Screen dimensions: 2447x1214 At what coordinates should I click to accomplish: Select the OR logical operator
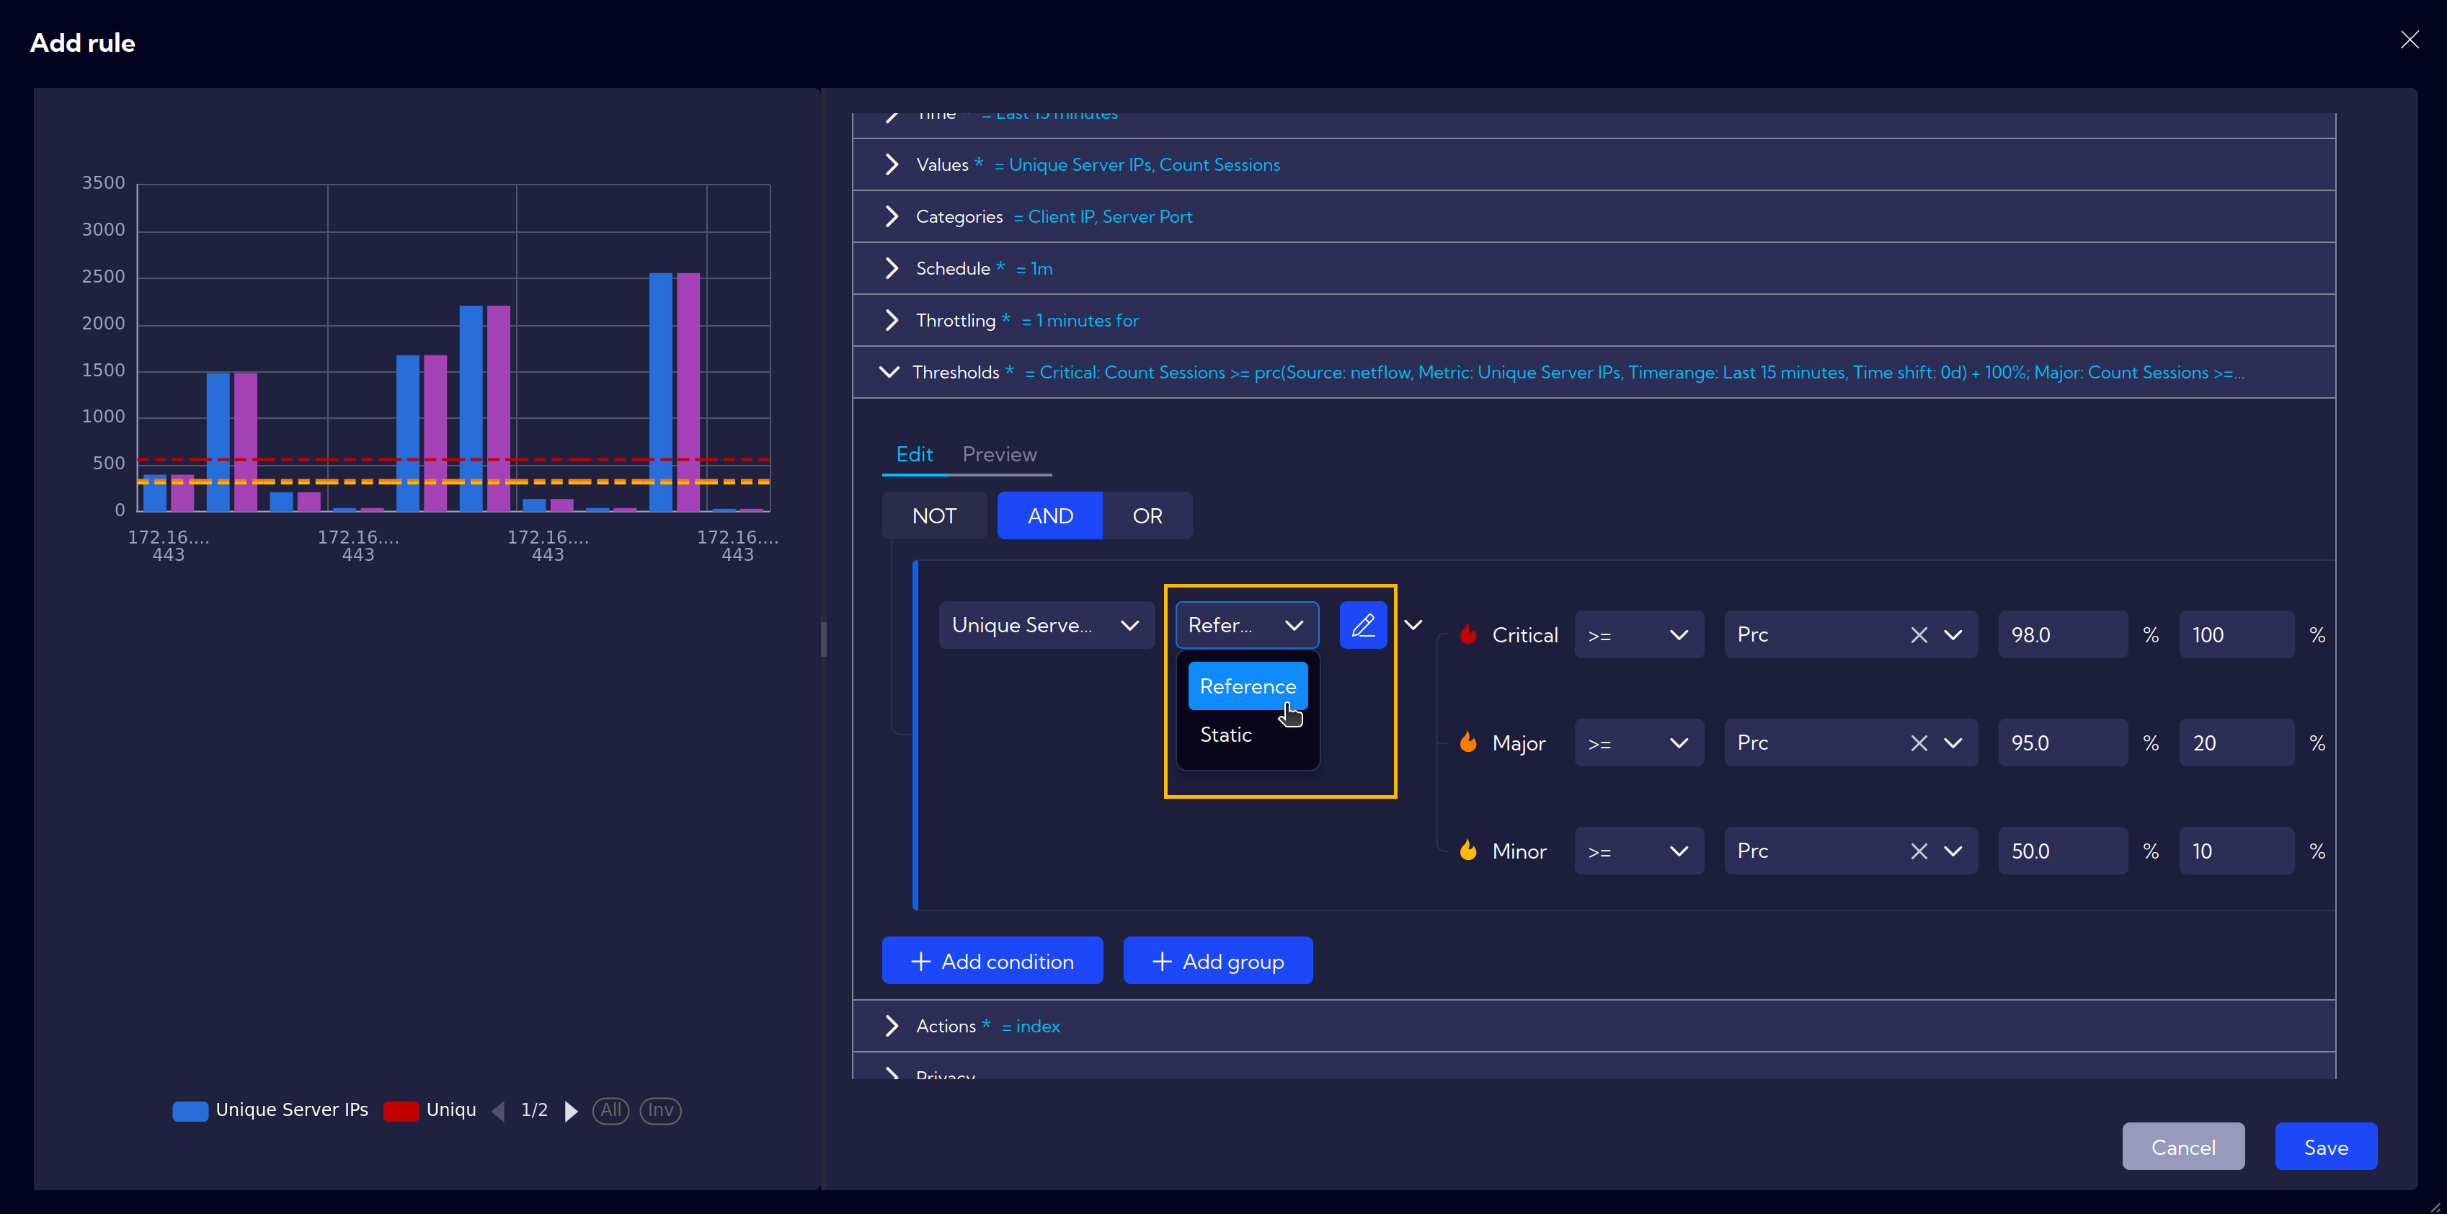pyautogui.click(x=1147, y=516)
